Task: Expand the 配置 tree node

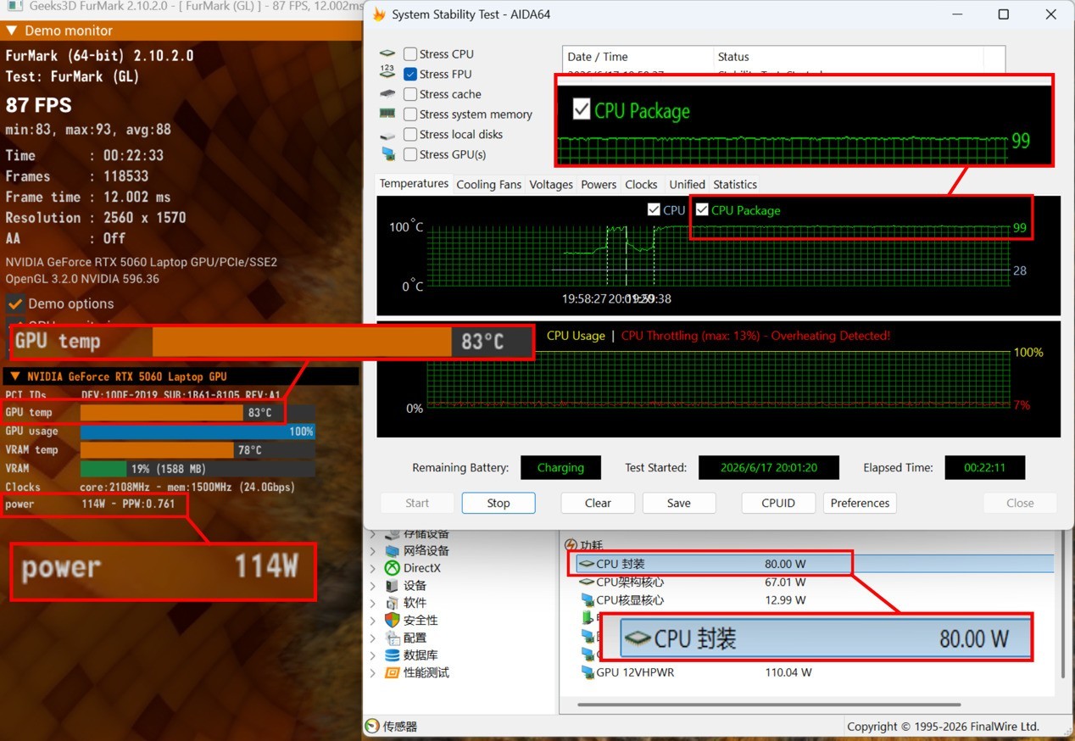Action: click(373, 638)
